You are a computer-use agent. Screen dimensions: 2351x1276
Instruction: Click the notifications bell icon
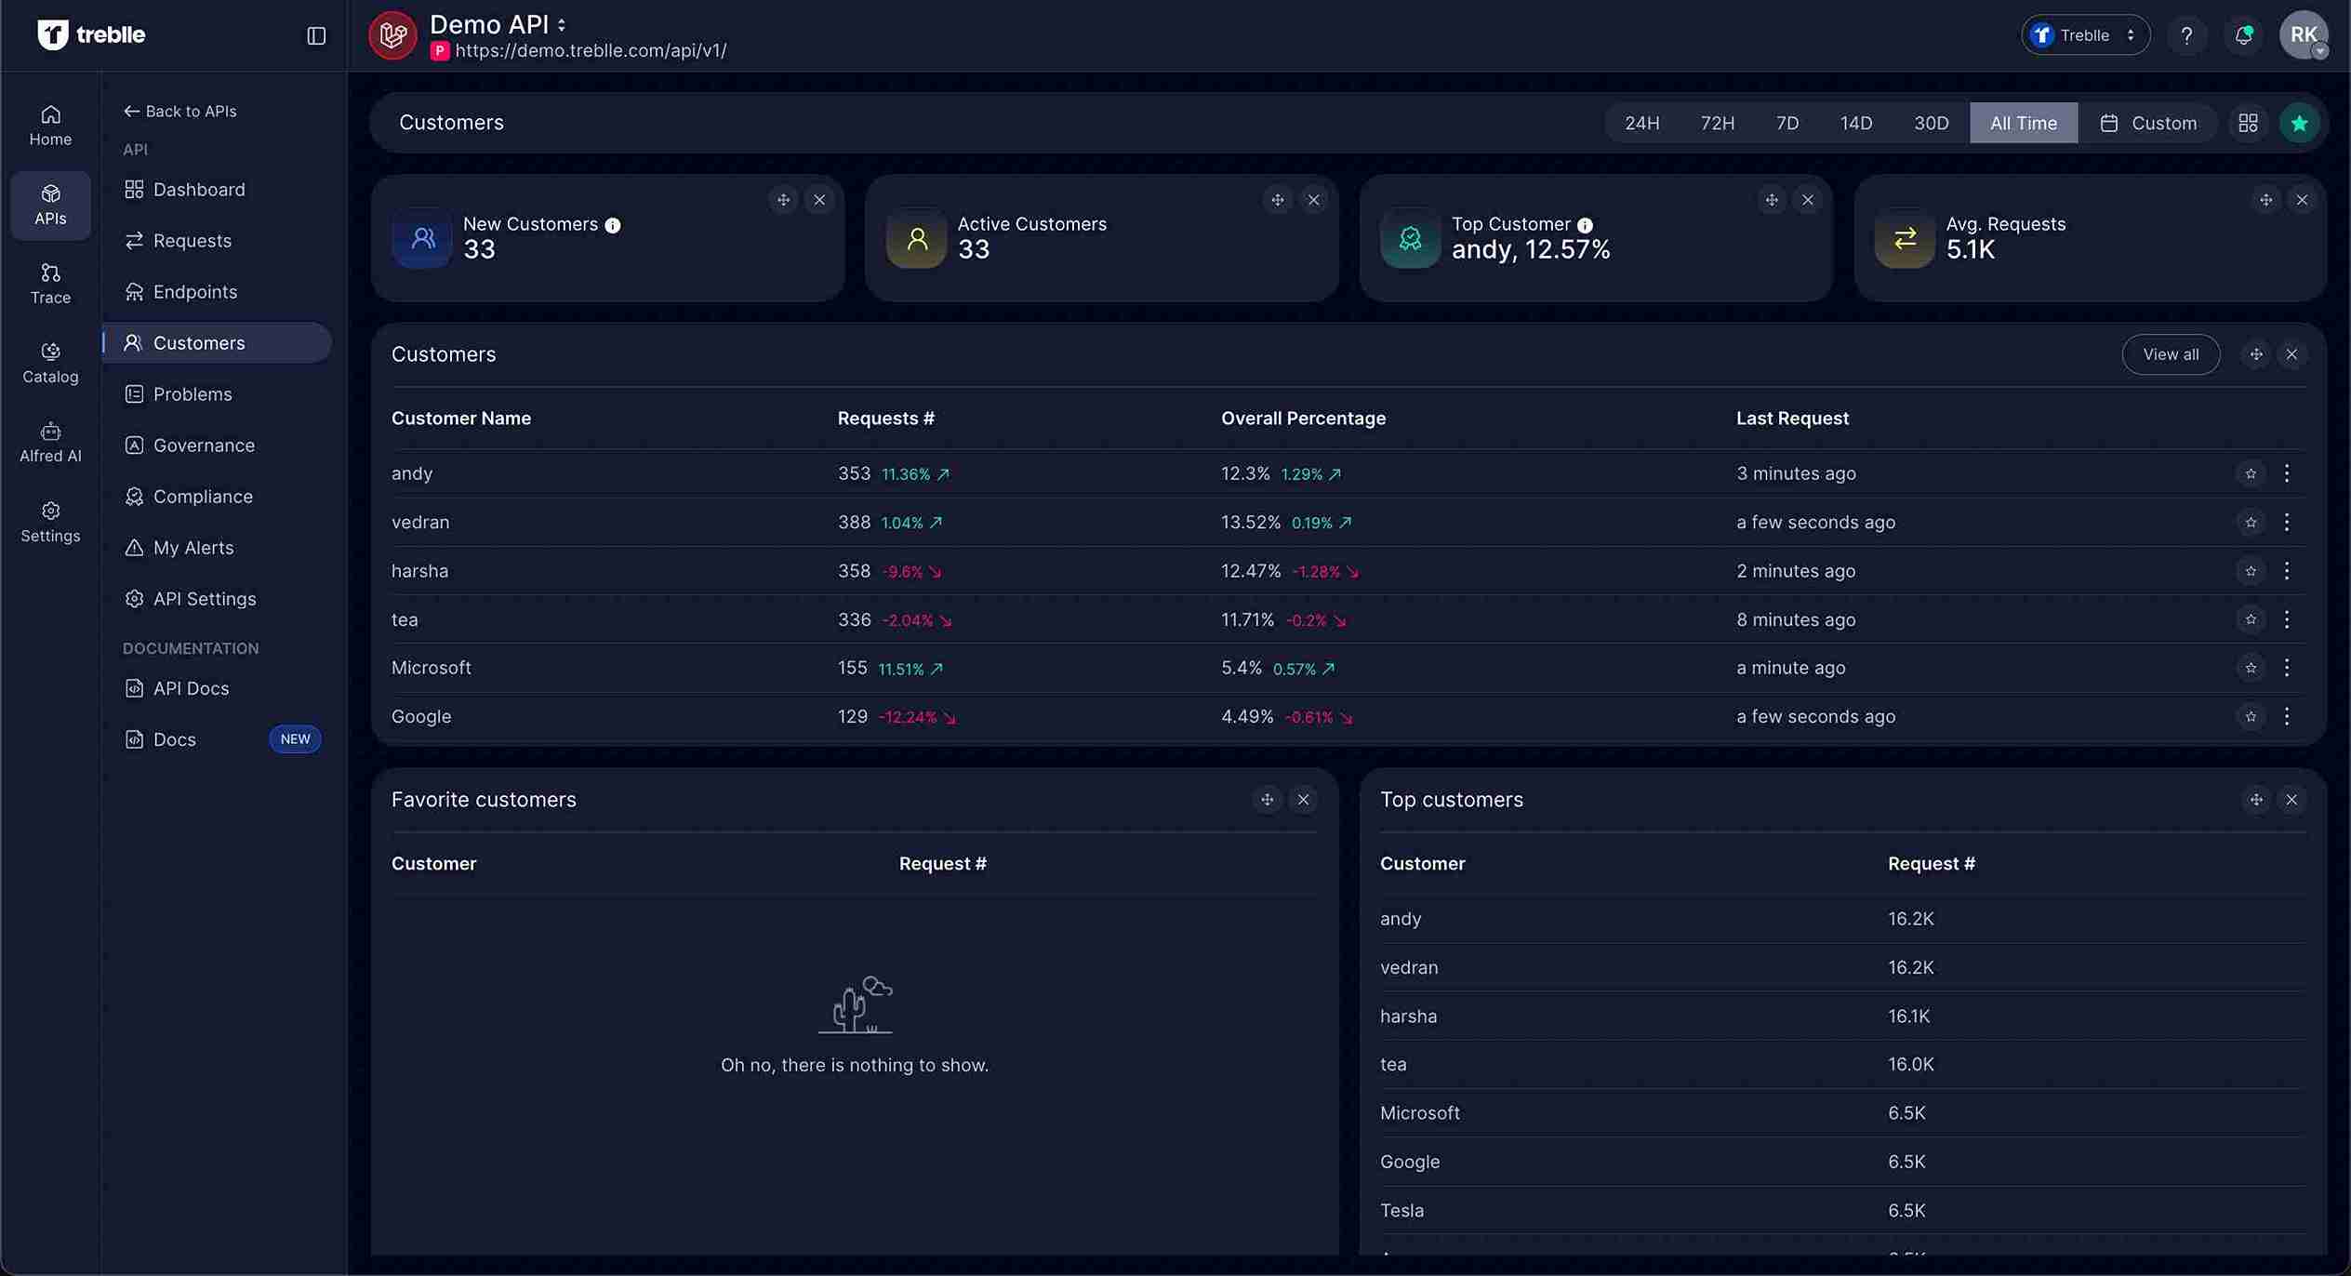point(2242,34)
